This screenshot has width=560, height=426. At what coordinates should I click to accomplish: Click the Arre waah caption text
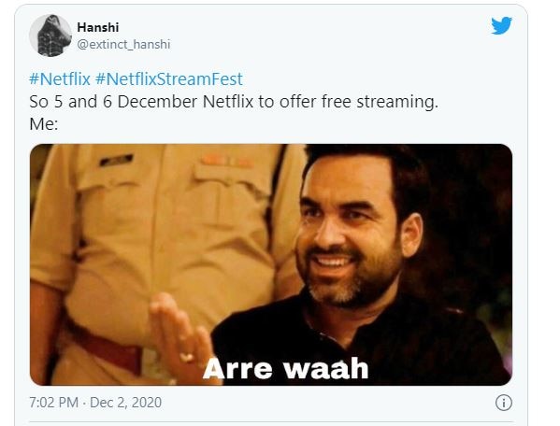(285, 369)
